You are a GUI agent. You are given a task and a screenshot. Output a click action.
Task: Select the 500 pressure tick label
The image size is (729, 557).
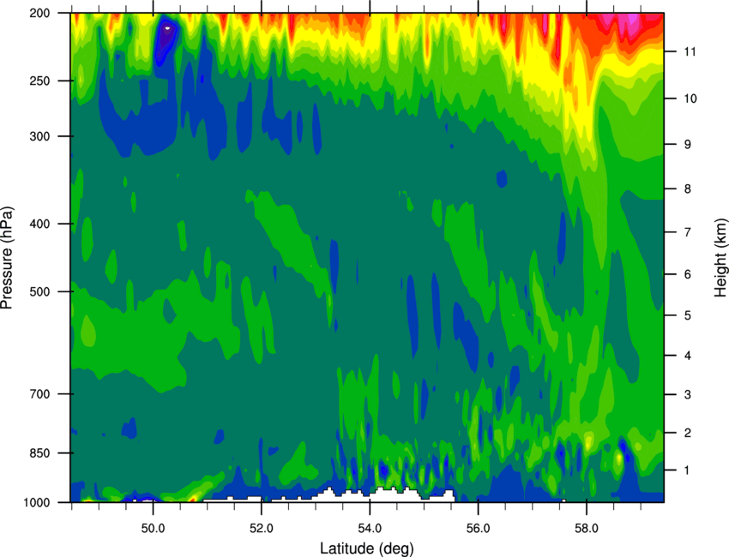coord(39,291)
